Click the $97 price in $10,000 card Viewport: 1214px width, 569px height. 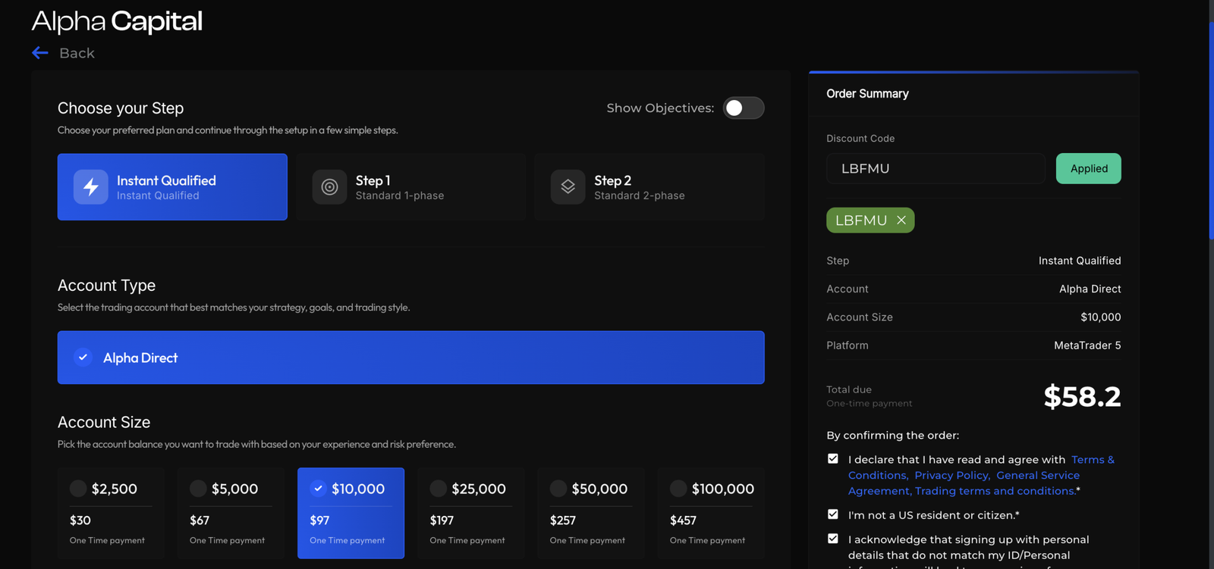tap(319, 521)
